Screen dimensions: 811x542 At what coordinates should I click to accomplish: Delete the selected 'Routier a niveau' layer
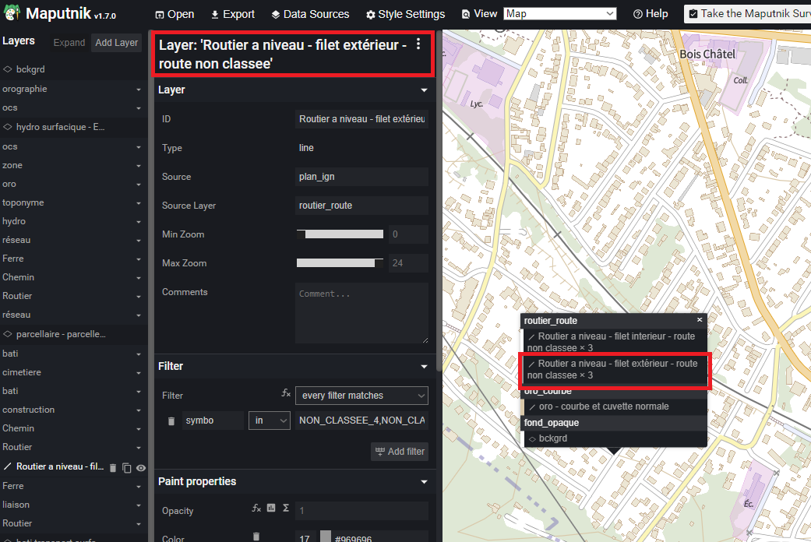(113, 467)
